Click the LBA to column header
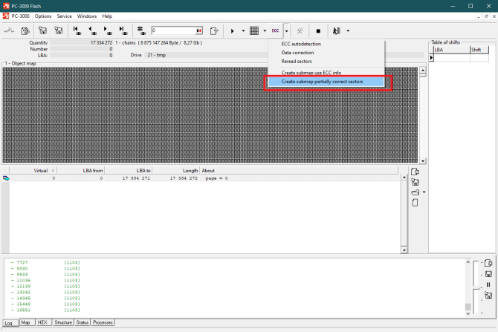The height and width of the screenshot is (332, 498). pyautogui.click(x=129, y=170)
